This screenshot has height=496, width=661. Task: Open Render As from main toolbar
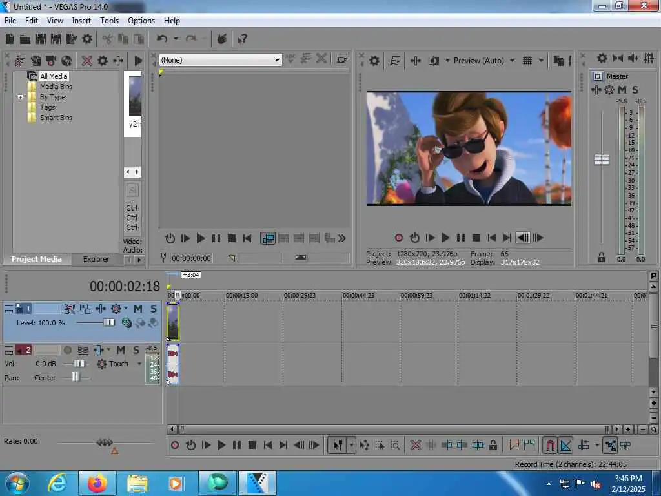point(72,39)
